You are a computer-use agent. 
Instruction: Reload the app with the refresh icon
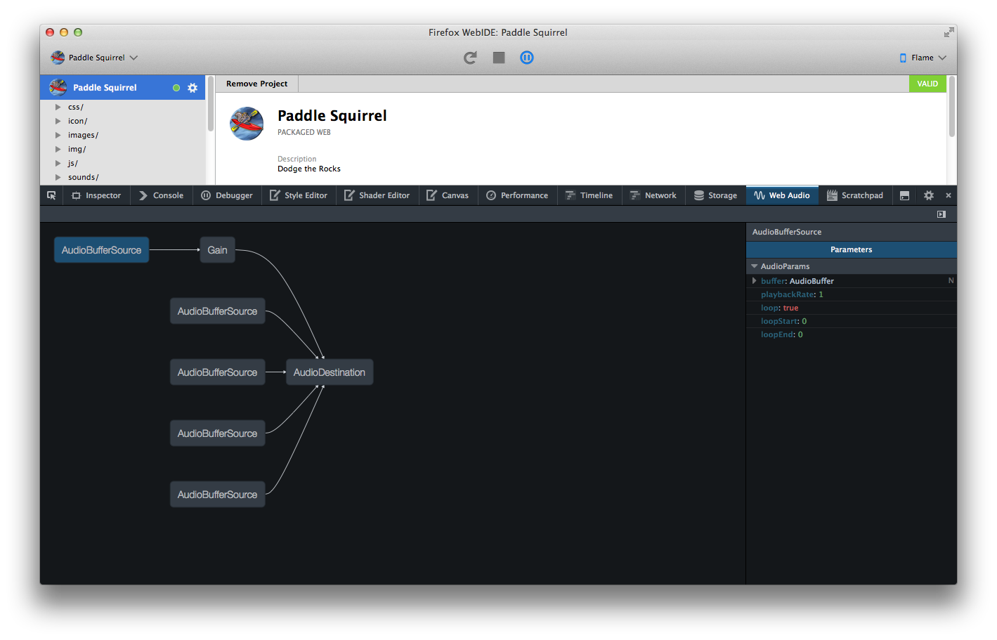click(x=470, y=58)
